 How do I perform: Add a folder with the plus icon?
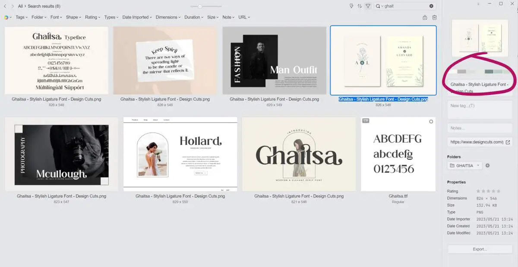488,165
